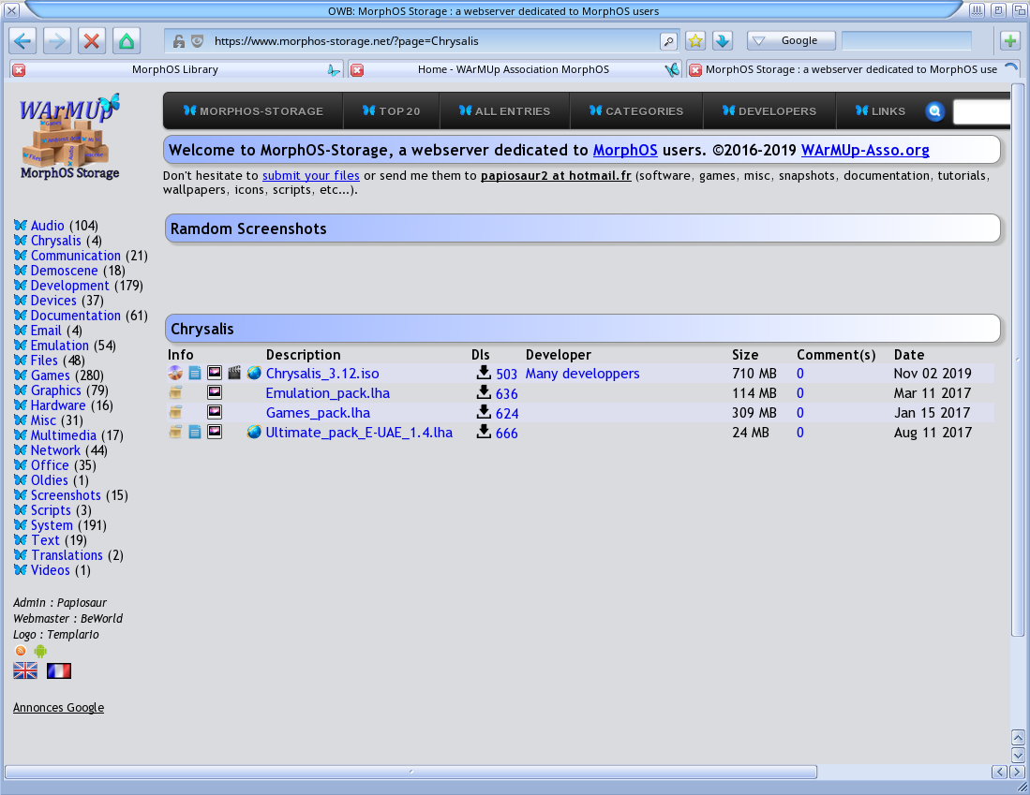Viewport: 1030px width, 795px height.
Task: Open the Emulation category
Action: point(60,346)
